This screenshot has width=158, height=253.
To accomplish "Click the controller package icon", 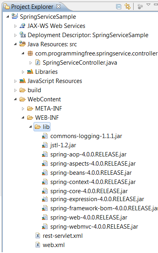I will pos(30,53).
